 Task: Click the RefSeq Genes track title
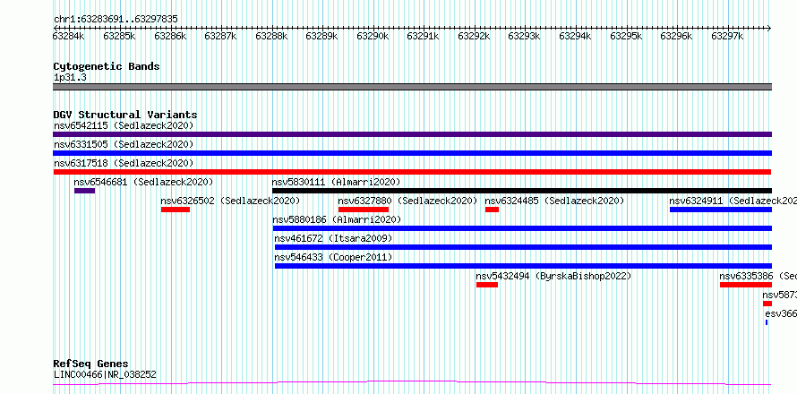(91, 364)
